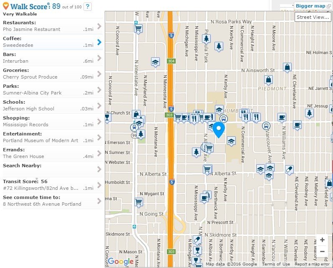333x268 pixels.
Task: Click the shopping cart icon on N Alberta St
Action: pyautogui.click(x=207, y=169)
